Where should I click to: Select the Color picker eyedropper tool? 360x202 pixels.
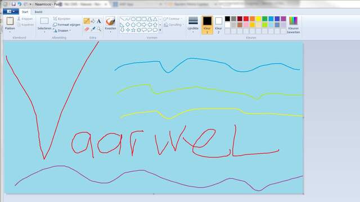coord(93,29)
